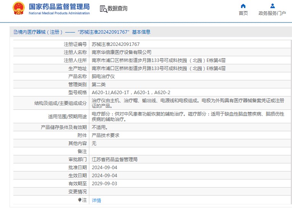
Task: Click the 国家药品监督管理局 site title
Action: (x=59, y=6)
